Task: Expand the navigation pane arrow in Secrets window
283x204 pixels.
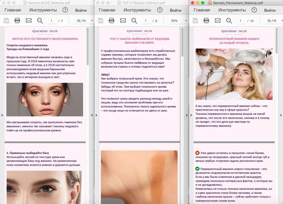Action: pos(191,115)
